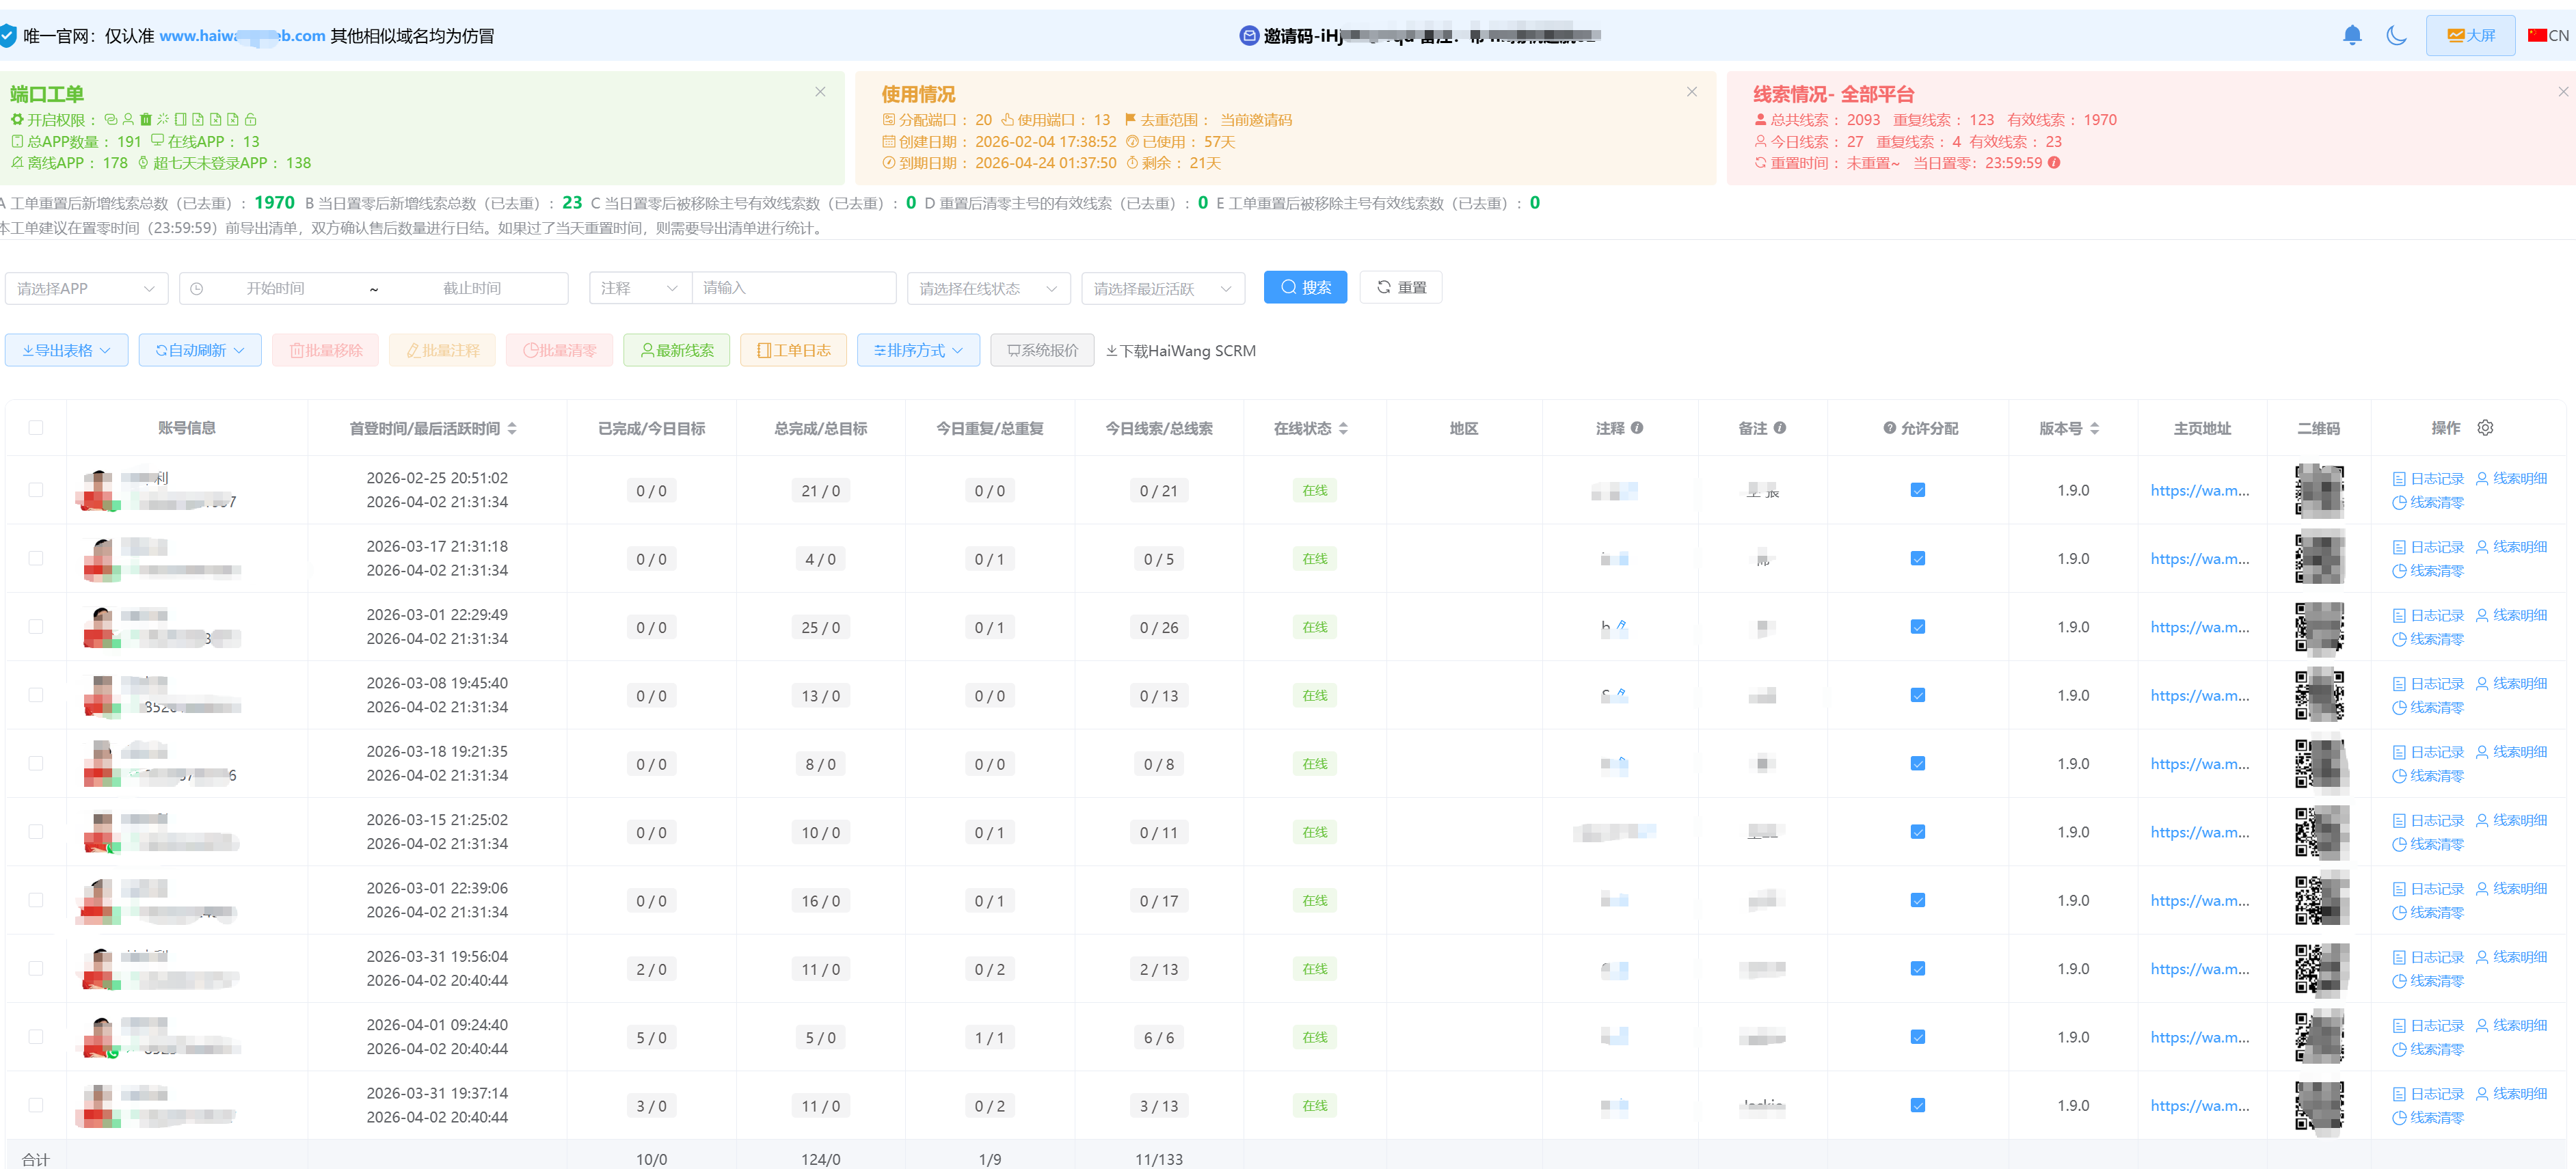The height and width of the screenshot is (1169, 2576).
Task: Click the user permission icon next to 开启权限
Action: 128,119
